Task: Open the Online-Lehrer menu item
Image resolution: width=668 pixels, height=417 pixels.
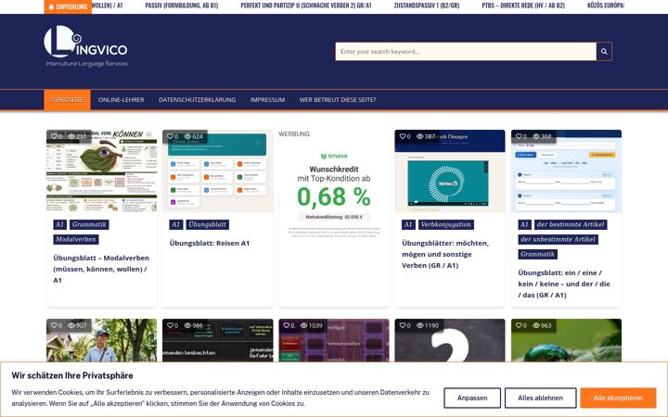Action: coord(121,99)
